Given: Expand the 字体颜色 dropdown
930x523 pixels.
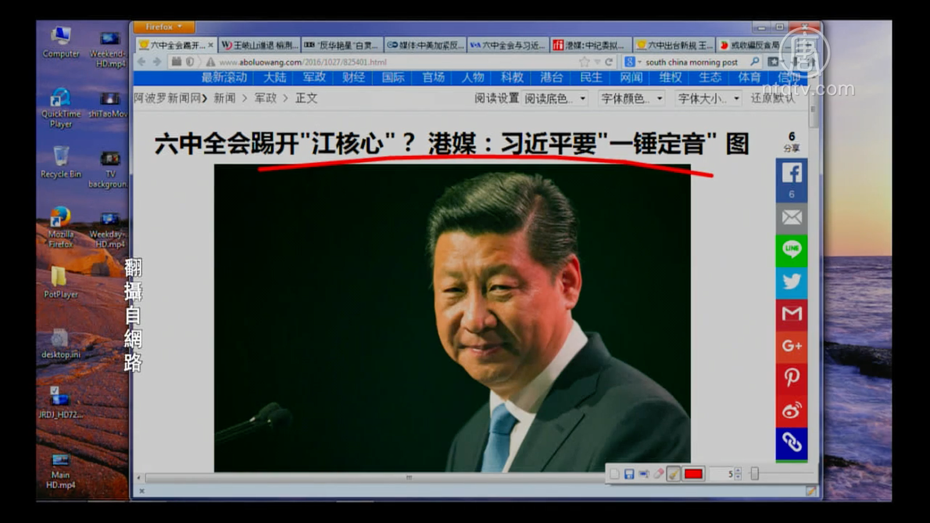Looking at the screenshot, I should pyautogui.click(x=632, y=99).
